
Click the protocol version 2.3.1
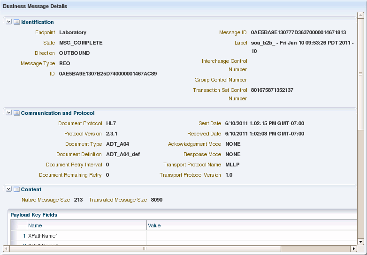coord(111,134)
